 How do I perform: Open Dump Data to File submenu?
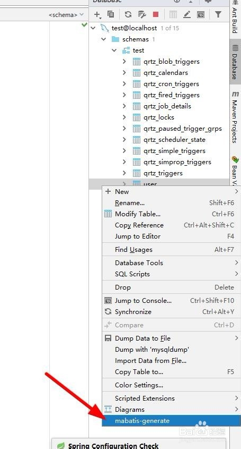pos(171,338)
